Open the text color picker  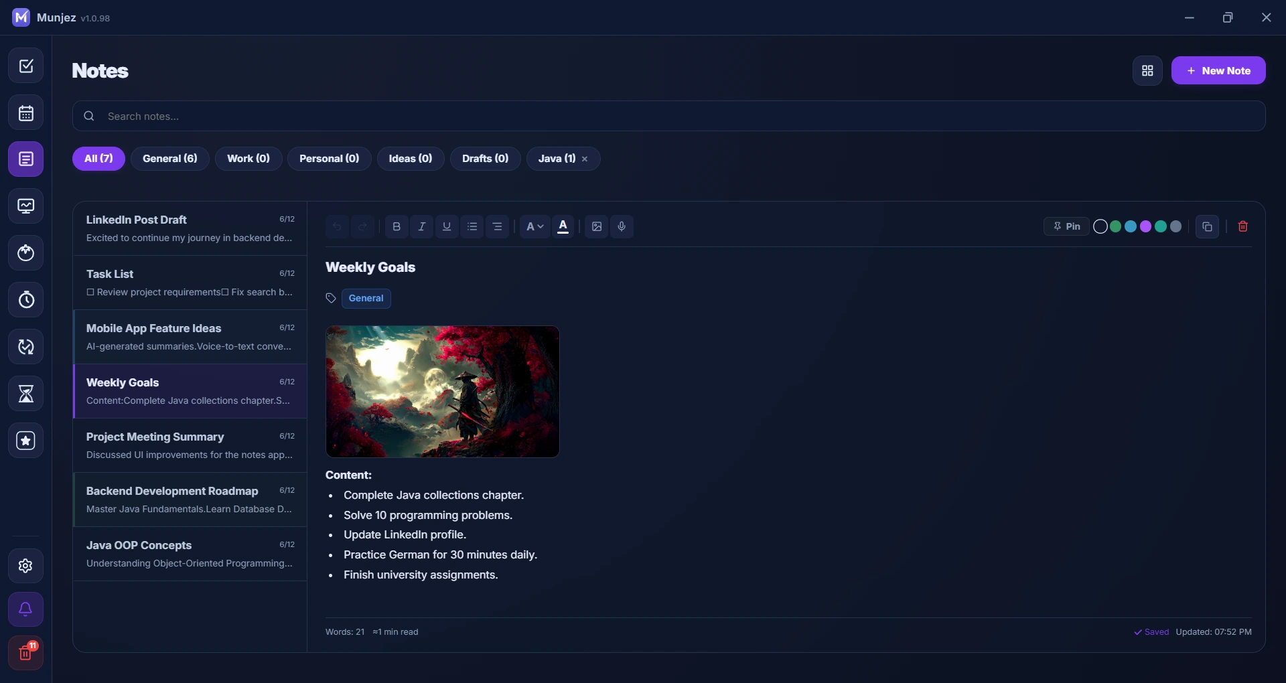(563, 226)
